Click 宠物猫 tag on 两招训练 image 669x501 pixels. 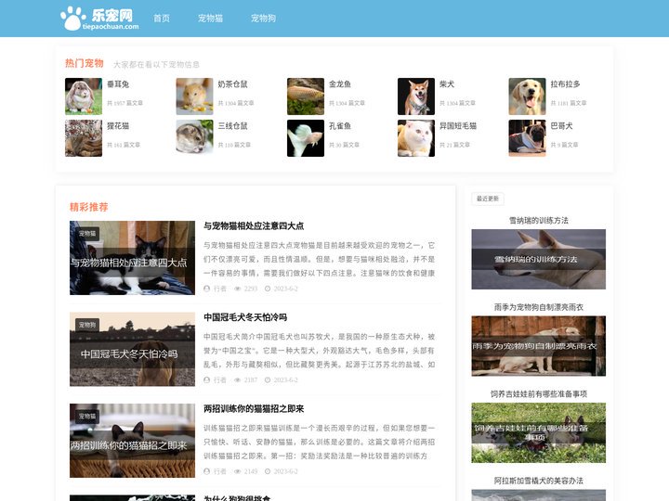(x=87, y=417)
